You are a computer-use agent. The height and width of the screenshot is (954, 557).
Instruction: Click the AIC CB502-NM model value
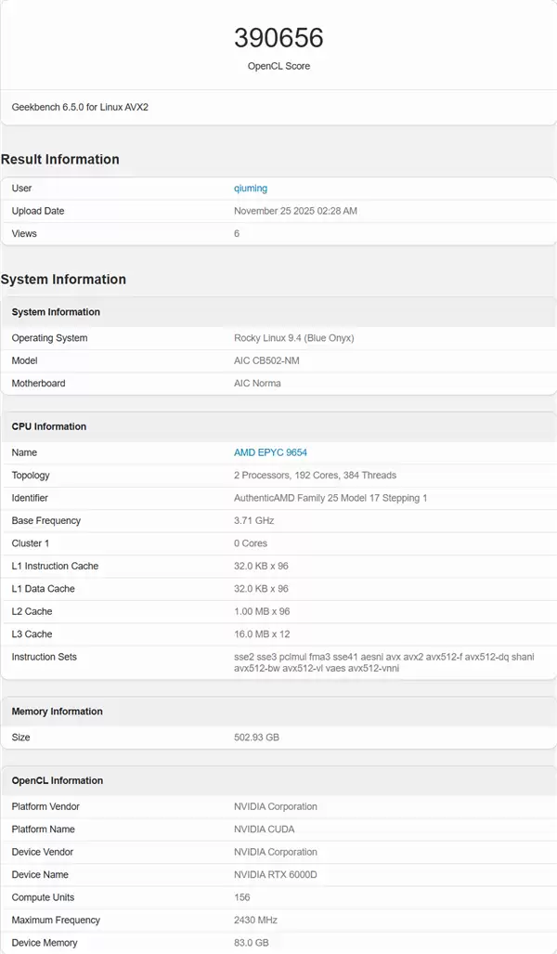point(266,360)
